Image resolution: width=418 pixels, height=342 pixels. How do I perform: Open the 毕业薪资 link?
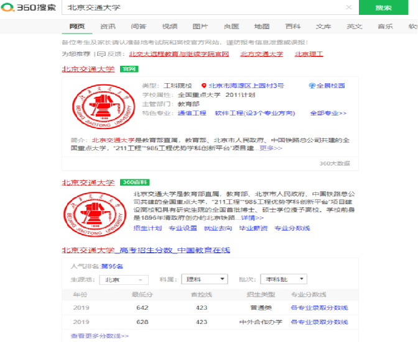tap(253, 228)
